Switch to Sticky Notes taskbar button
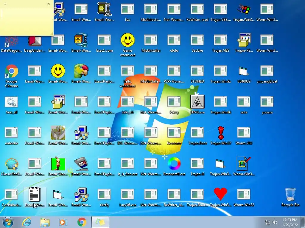The width and height of the screenshot is (305, 228). pyautogui.click(x=100, y=222)
